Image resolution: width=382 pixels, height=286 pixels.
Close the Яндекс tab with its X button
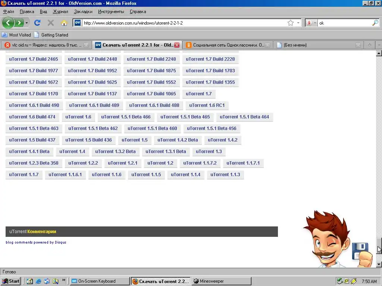point(86,45)
